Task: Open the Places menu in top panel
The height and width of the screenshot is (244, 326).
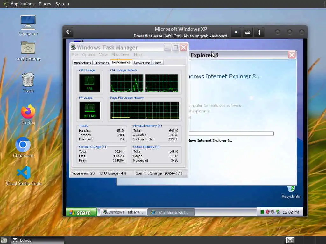Action: (x=45, y=4)
